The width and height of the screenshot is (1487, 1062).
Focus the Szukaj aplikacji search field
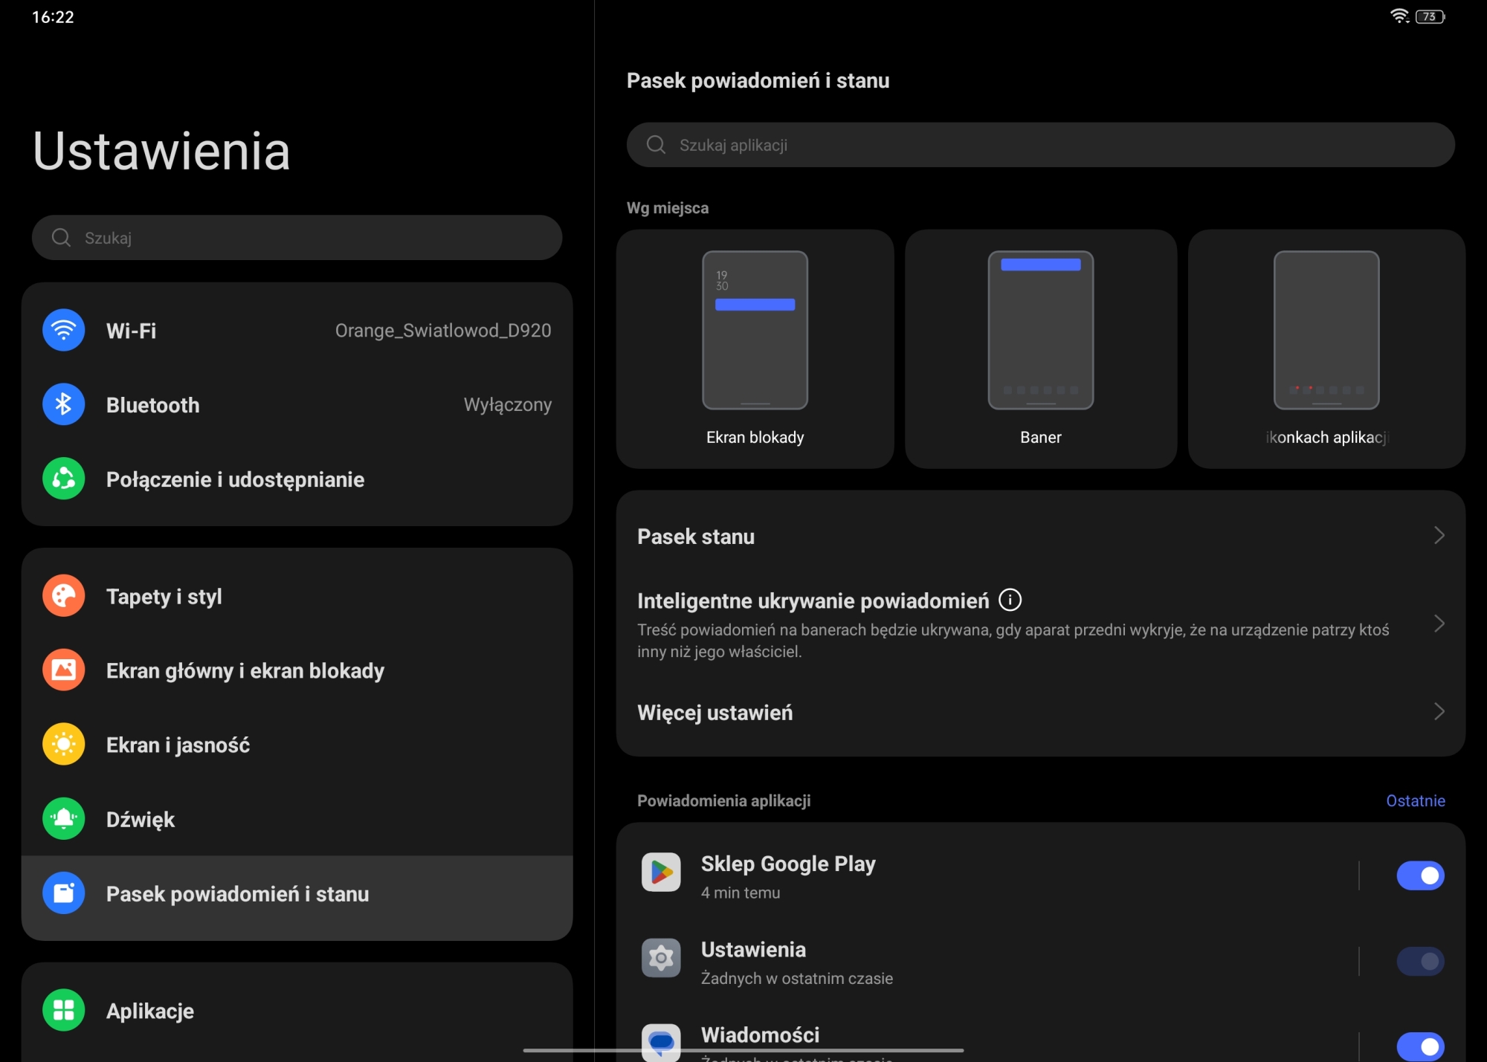(x=1040, y=145)
